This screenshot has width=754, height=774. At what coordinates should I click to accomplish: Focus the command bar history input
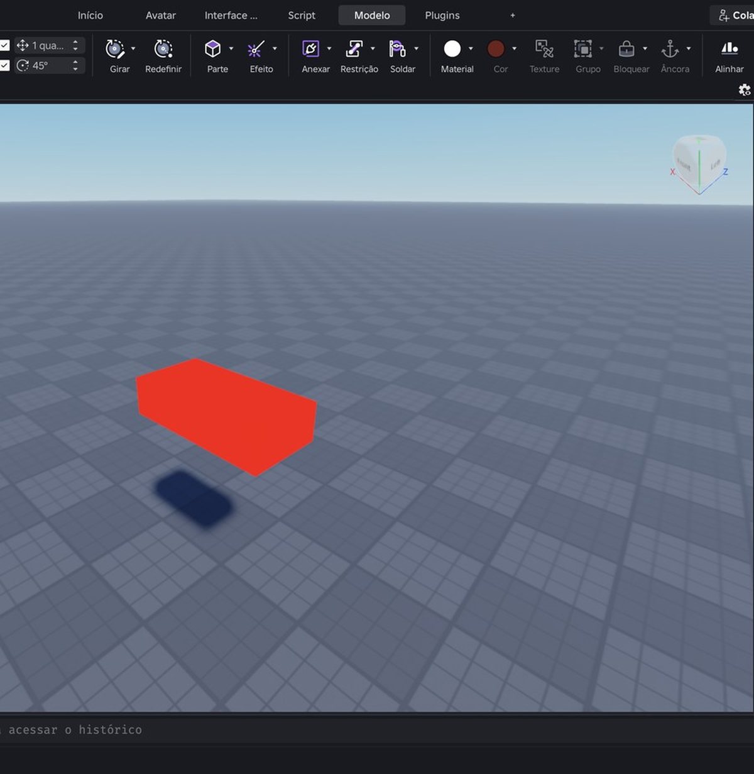[x=377, y=730]
